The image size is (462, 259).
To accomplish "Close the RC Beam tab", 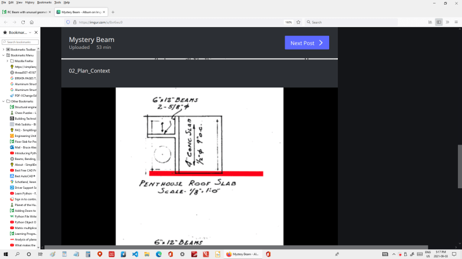I will 50,12.
